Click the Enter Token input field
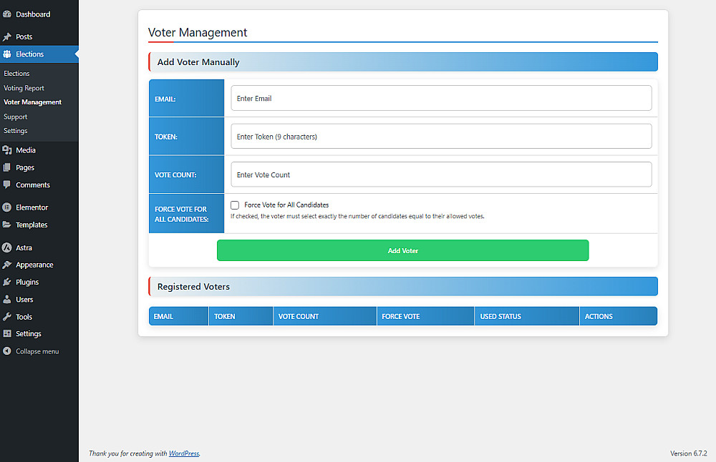716x462 pixels. point(441,137)
